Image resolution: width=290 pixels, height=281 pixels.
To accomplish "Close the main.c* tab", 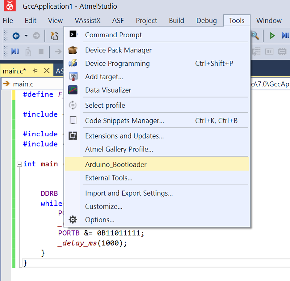I will (x=46, y=71).
